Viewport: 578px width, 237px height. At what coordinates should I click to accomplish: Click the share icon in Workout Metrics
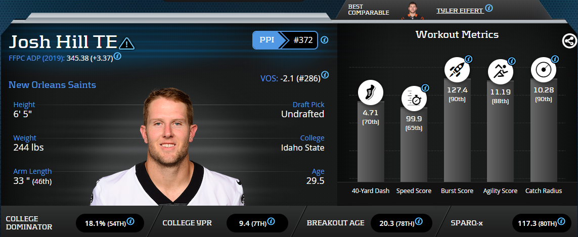[x=568, y=41]
